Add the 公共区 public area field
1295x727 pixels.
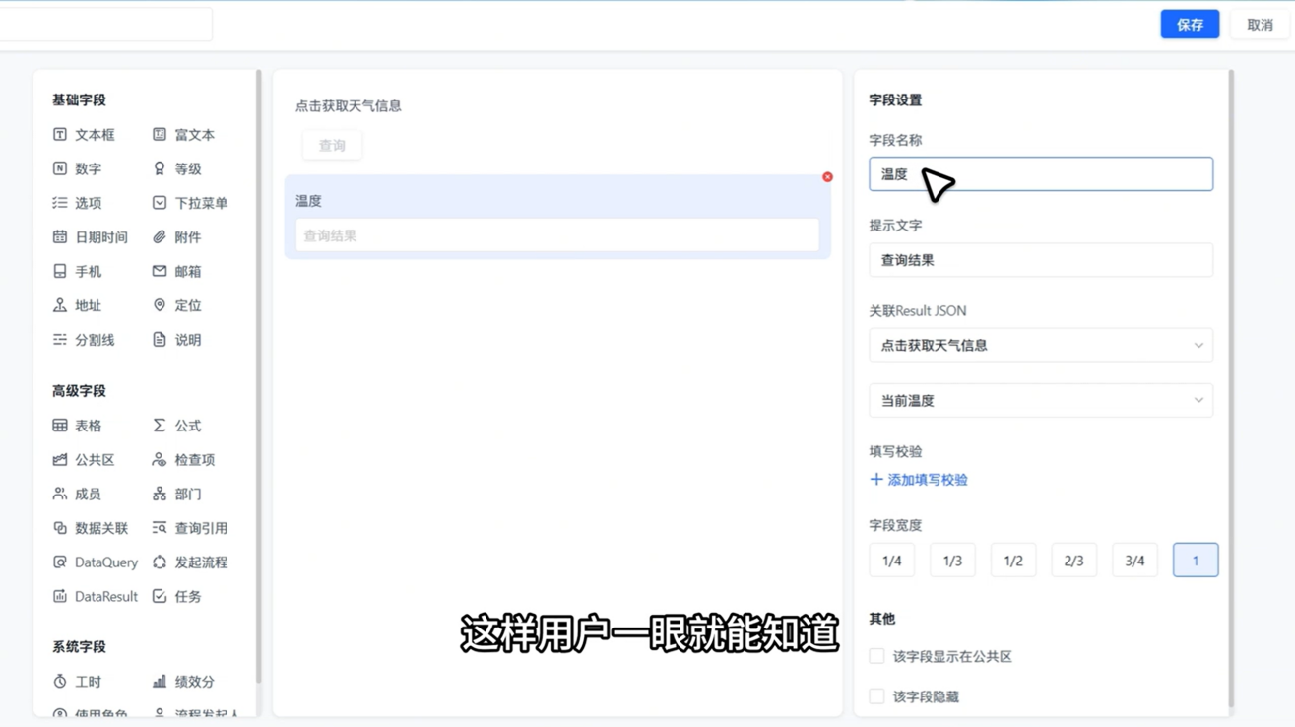click(x=84, y=460)
